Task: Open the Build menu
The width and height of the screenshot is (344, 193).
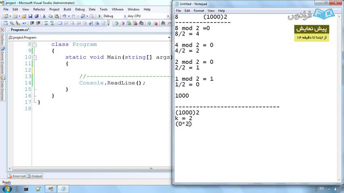Action: (67, 9)
